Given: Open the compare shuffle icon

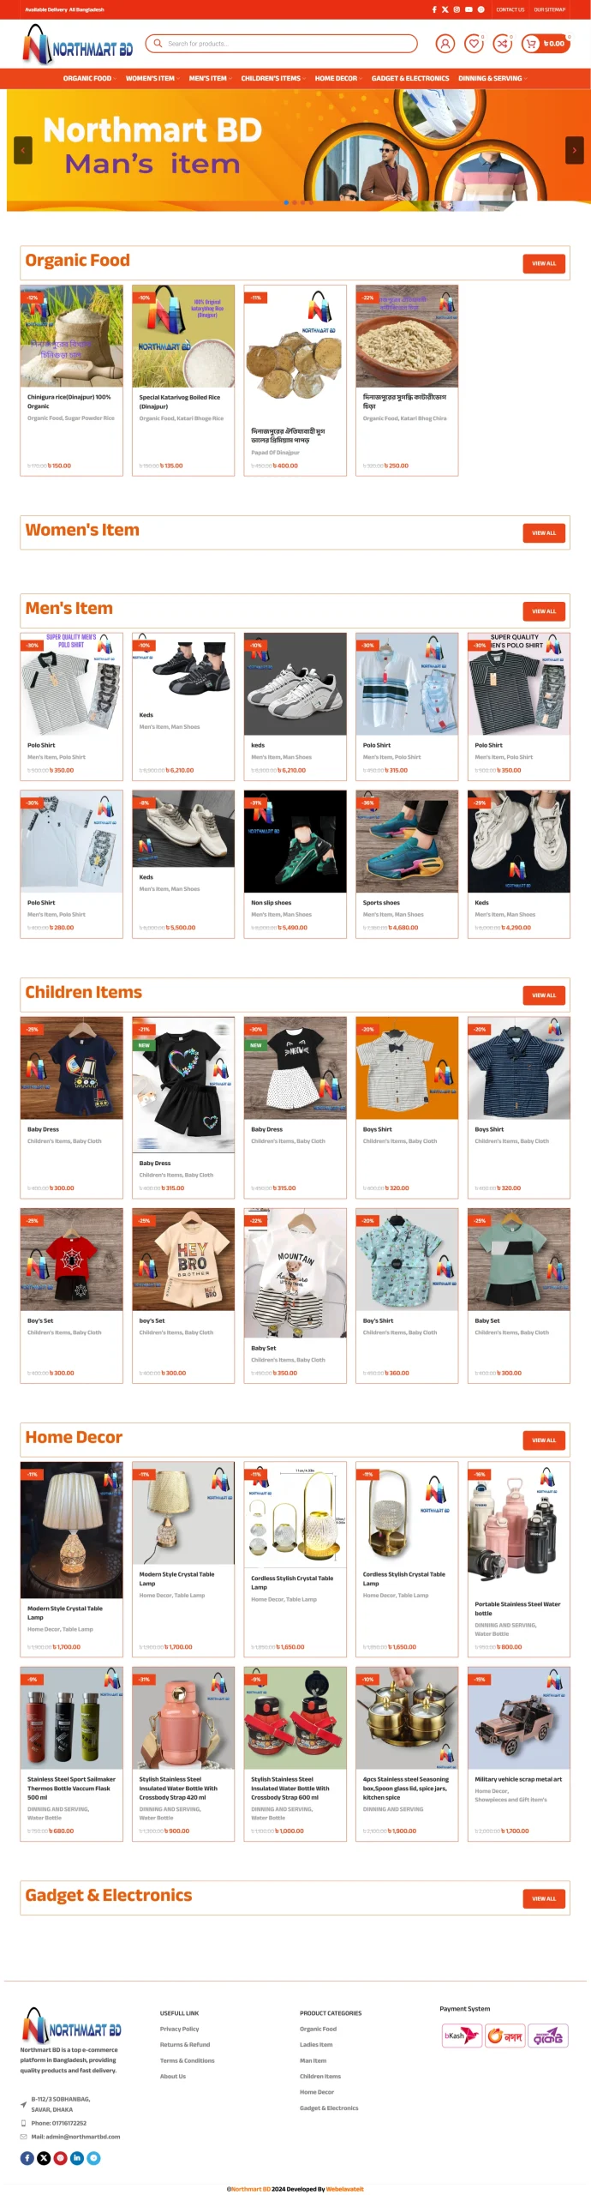Looking at the screenshot, I should point(503,43).
